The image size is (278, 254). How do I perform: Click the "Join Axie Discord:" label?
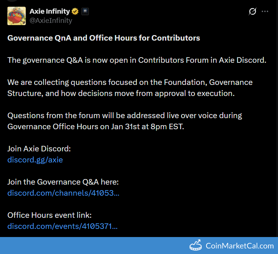[x=39, y=149]
